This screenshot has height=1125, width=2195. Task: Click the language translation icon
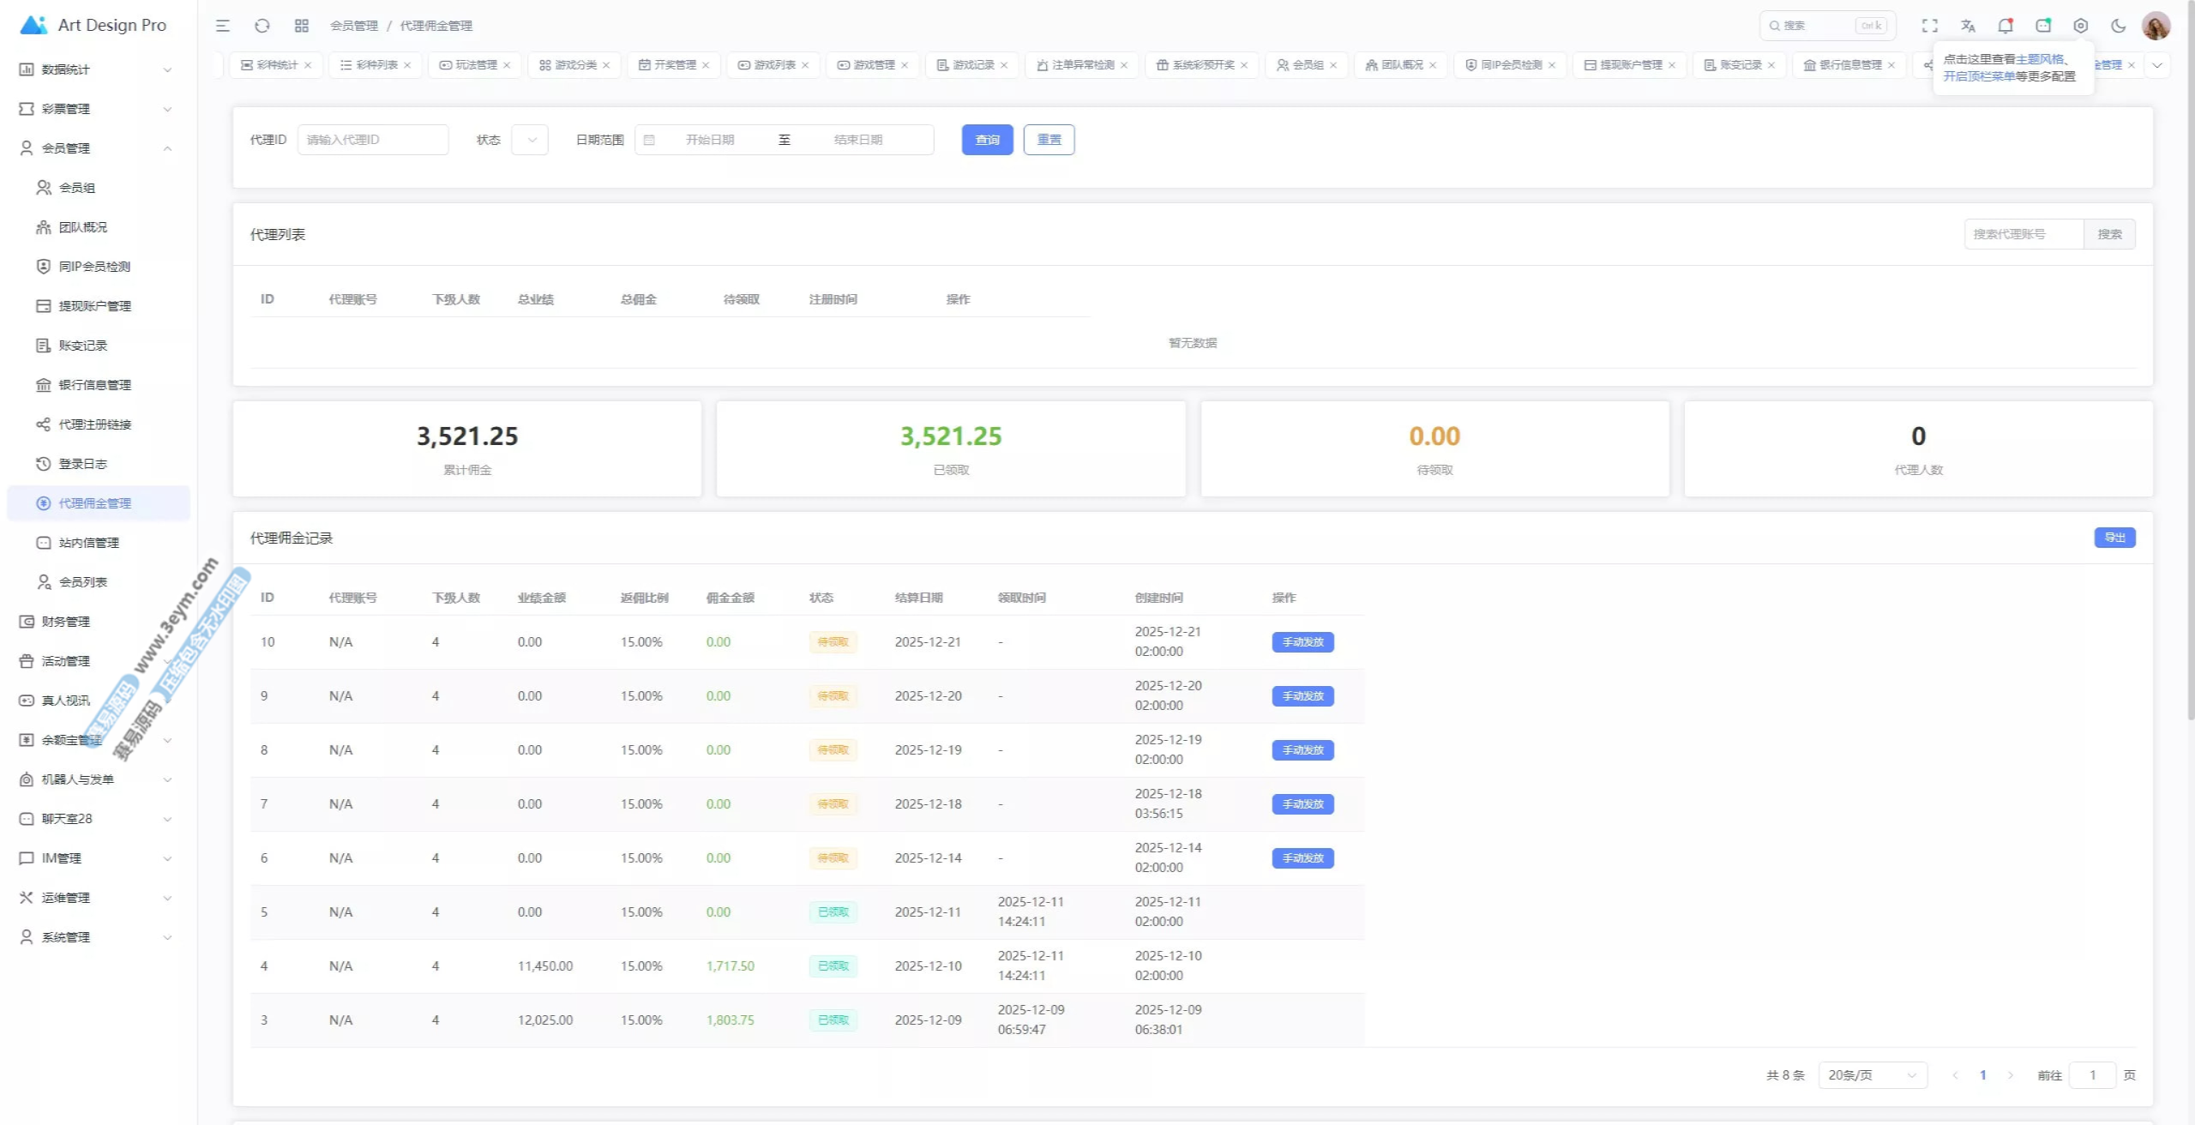coord(1968,26)
